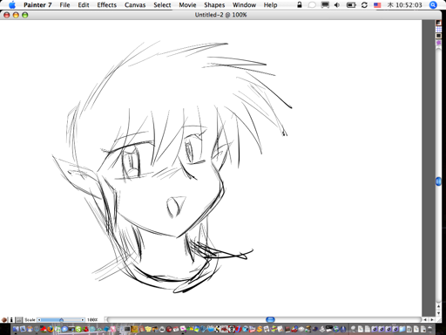Click the info 'i' icon at bottom-left
Viewport: 446px width, 335px height.
(x=11, y=319)
